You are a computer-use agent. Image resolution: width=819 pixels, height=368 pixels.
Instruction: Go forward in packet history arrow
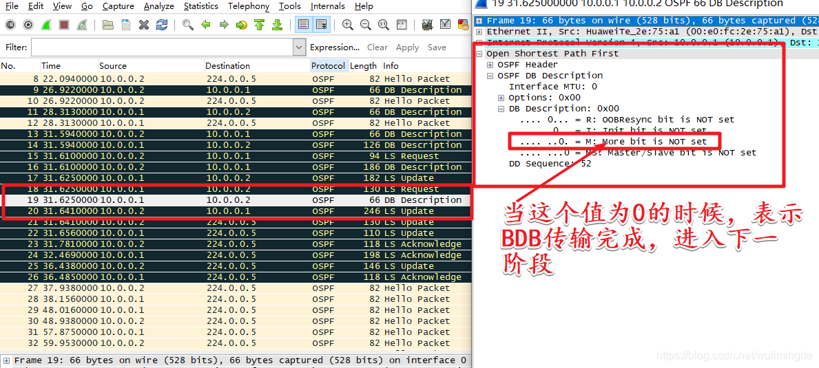pos(224,25)
